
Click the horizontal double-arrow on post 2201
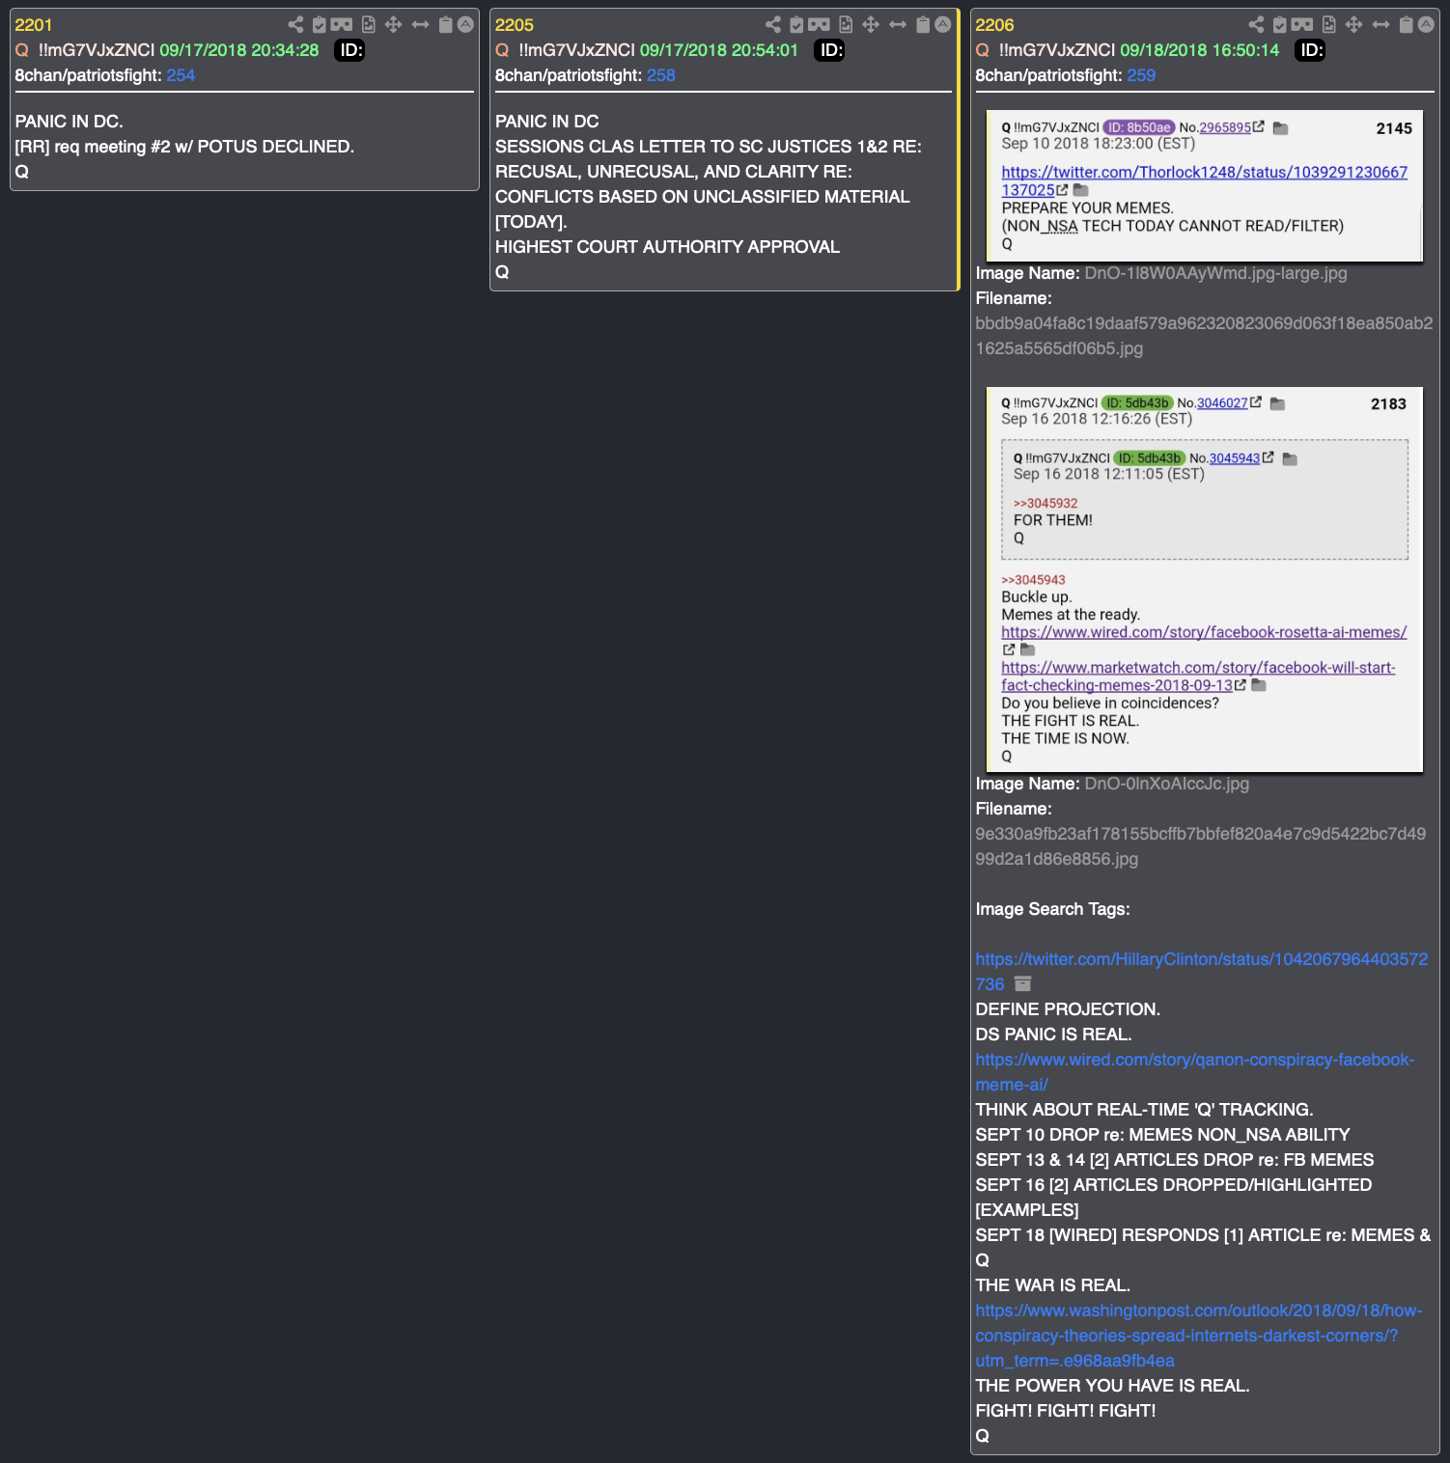420,24
